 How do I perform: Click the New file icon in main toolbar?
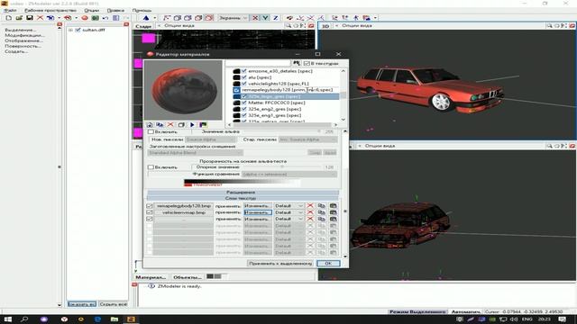tap(8, 18)
